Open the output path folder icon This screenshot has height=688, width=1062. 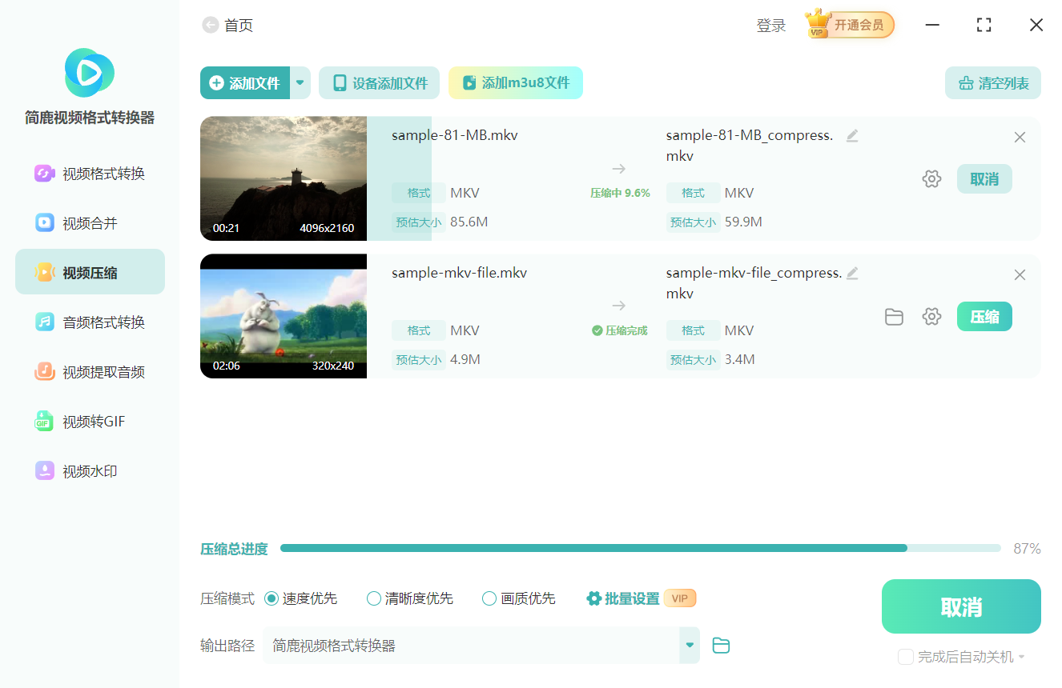721,646
